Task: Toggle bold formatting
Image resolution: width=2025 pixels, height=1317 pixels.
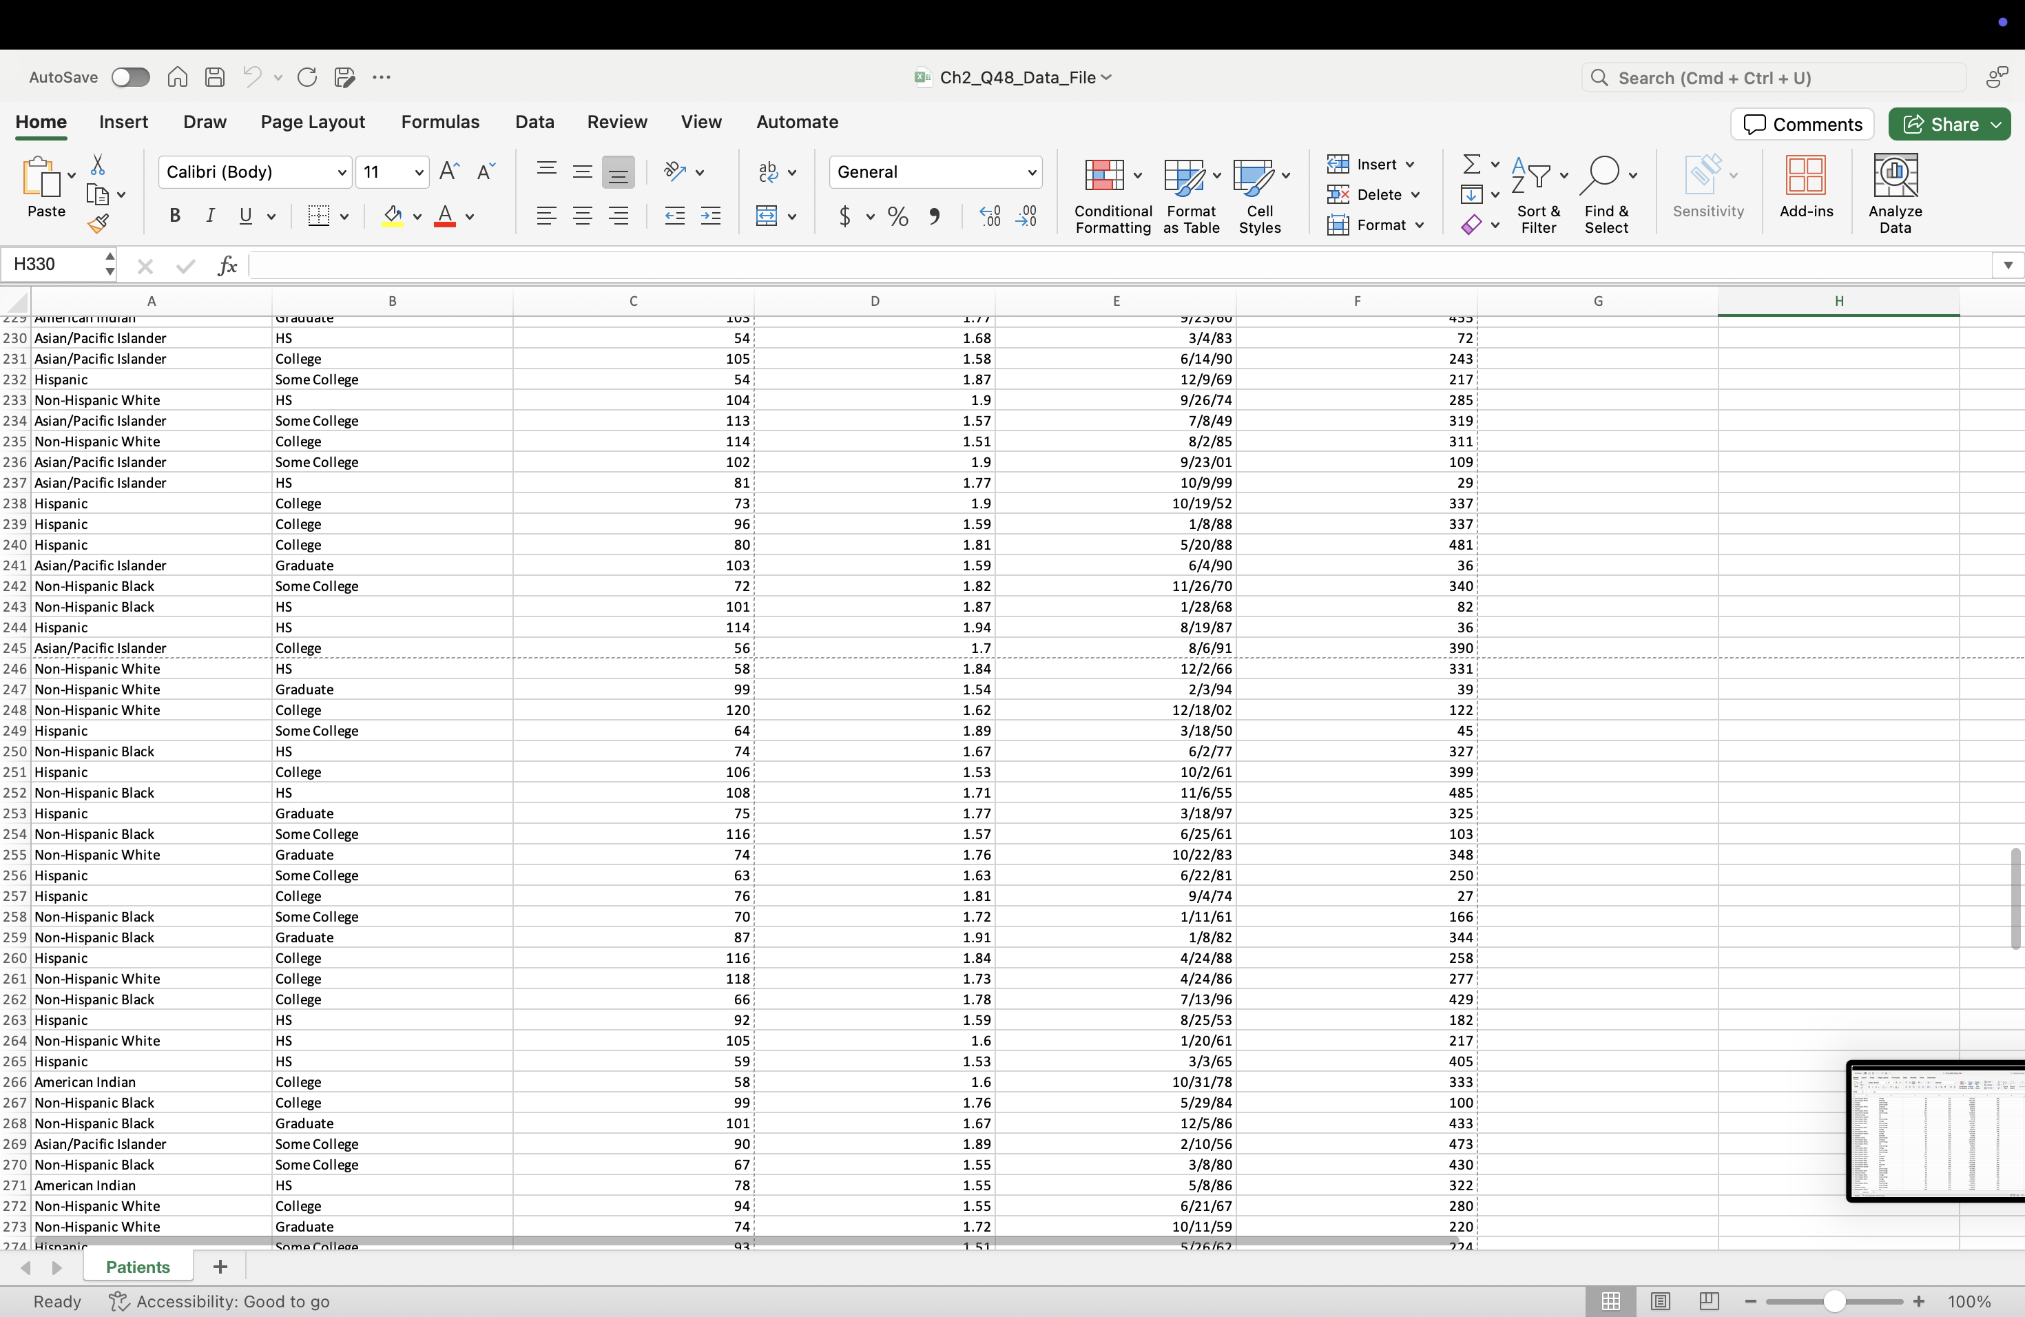Action: point(175,216)
